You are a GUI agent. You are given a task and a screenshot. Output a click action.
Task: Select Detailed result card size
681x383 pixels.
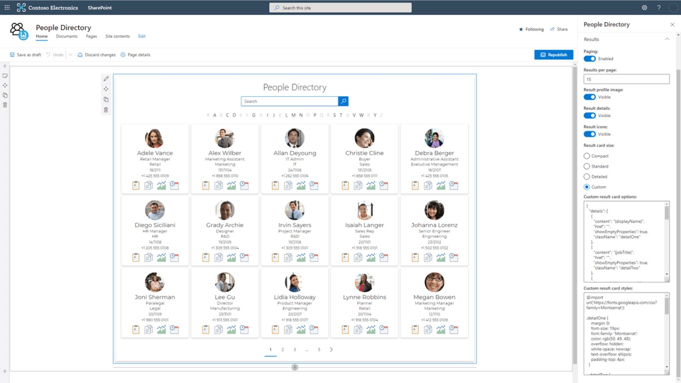click(587, 177)
